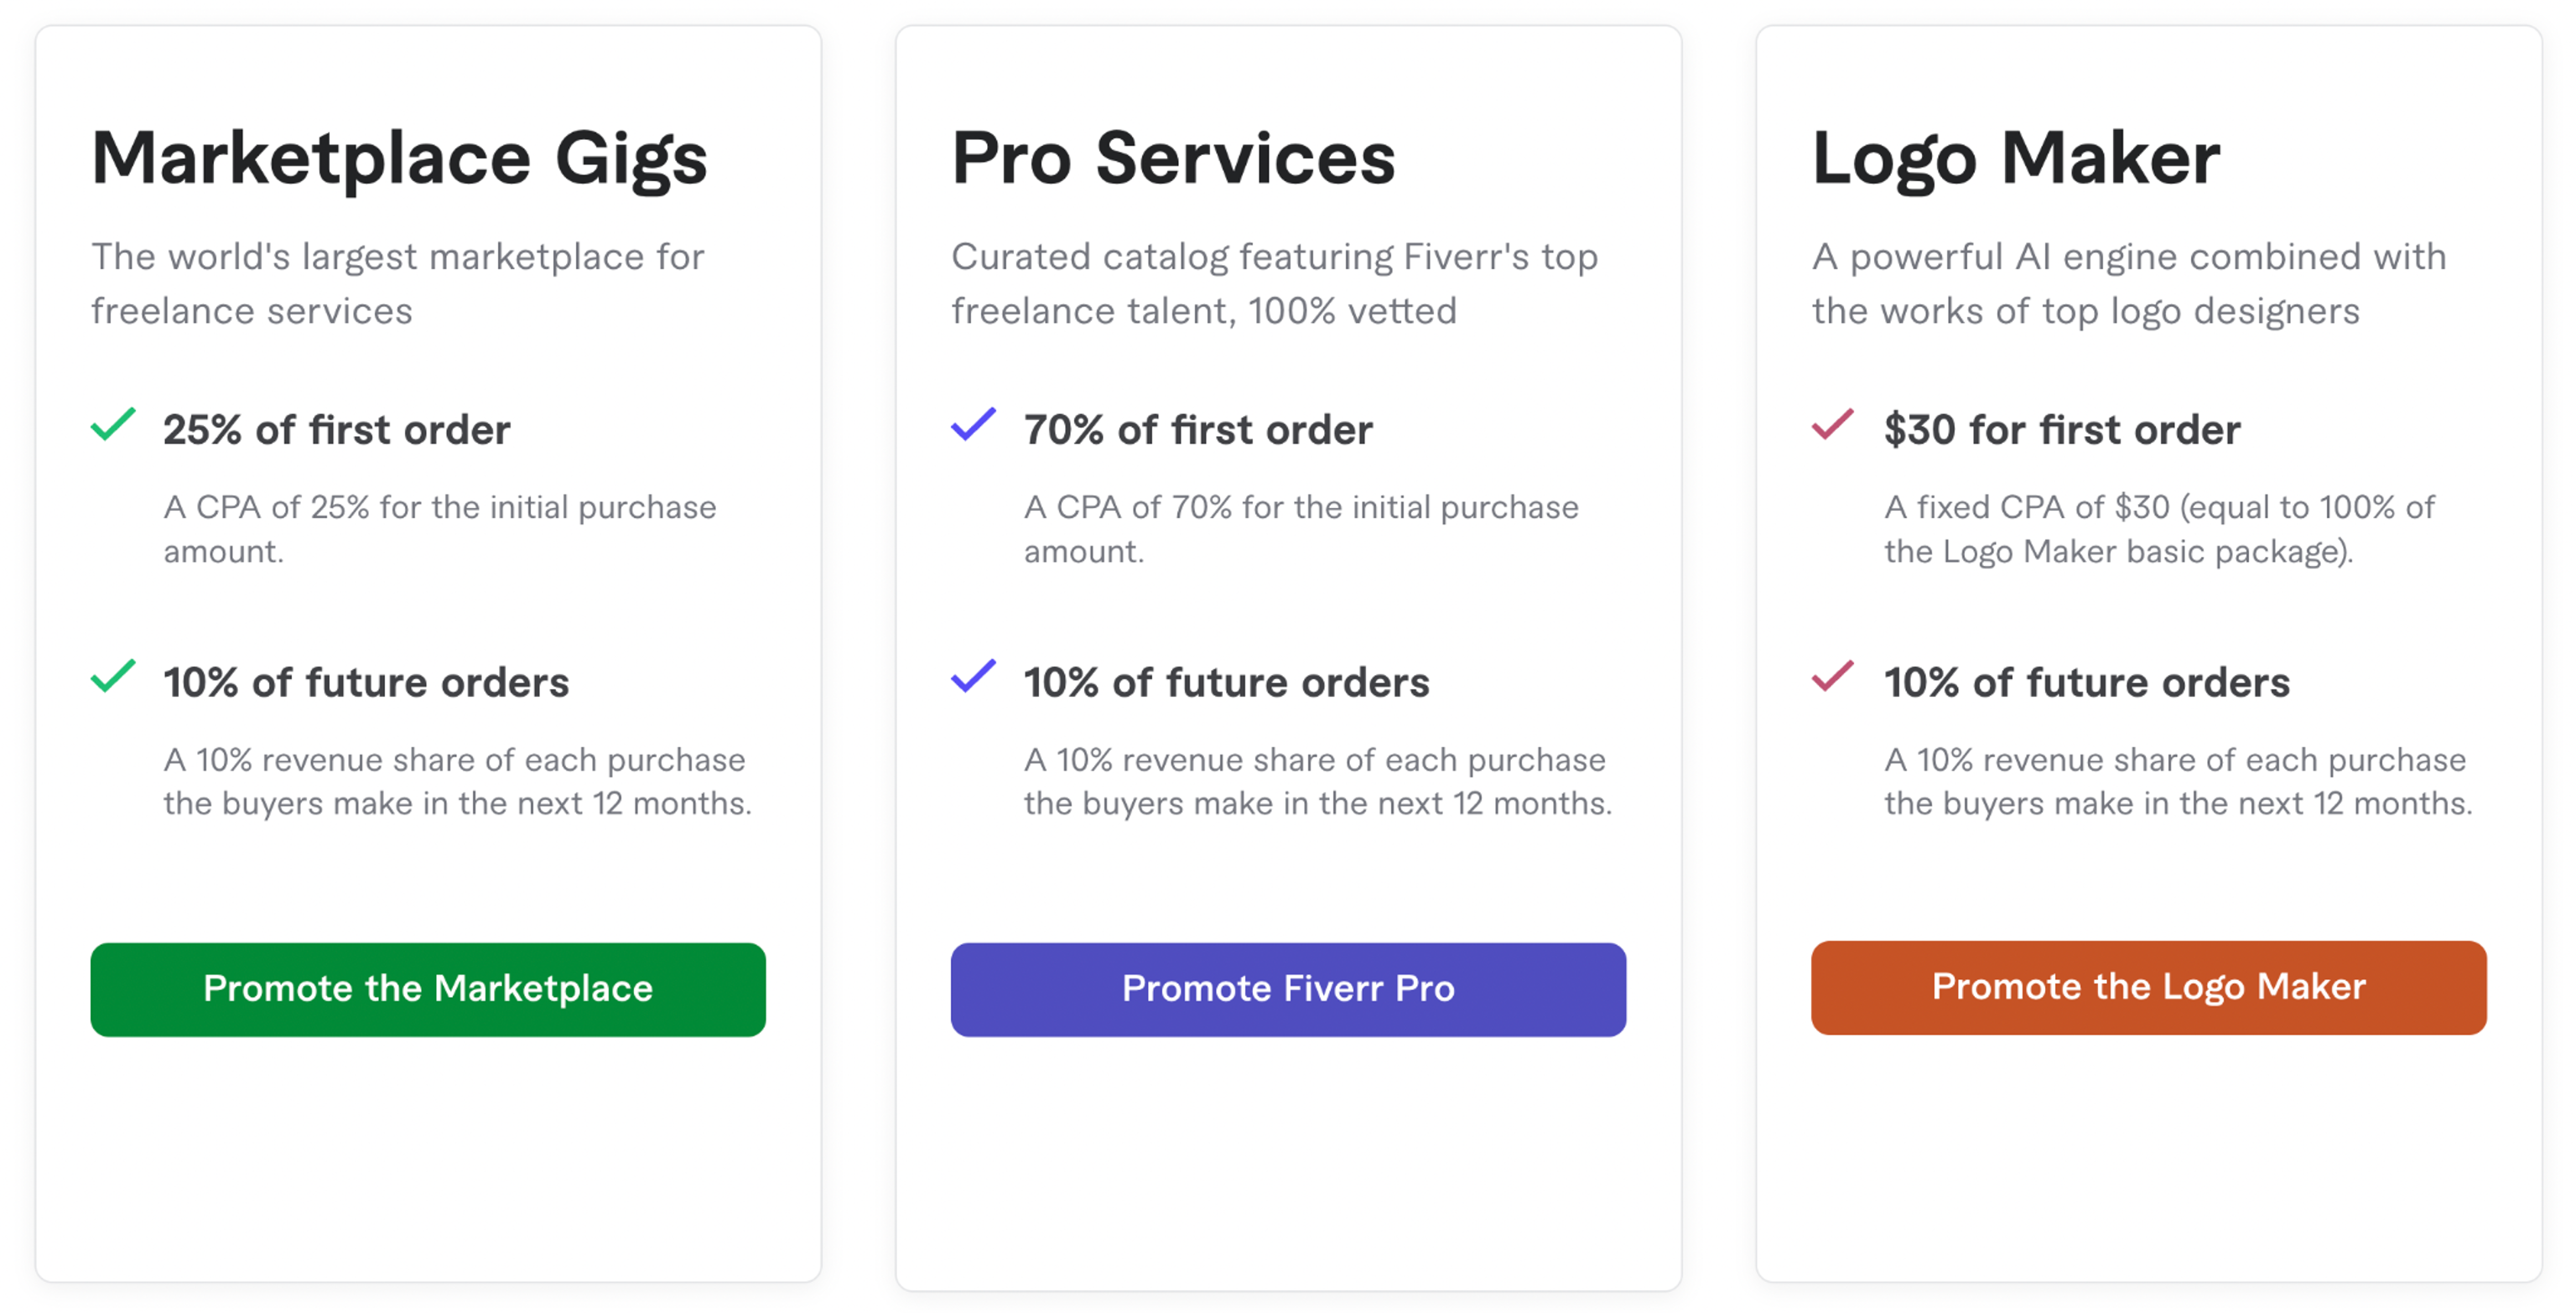Select the Pro Services heading
This screenshot has height=1313, width=2576.
pyautogui.click(x=1173, y=158)
